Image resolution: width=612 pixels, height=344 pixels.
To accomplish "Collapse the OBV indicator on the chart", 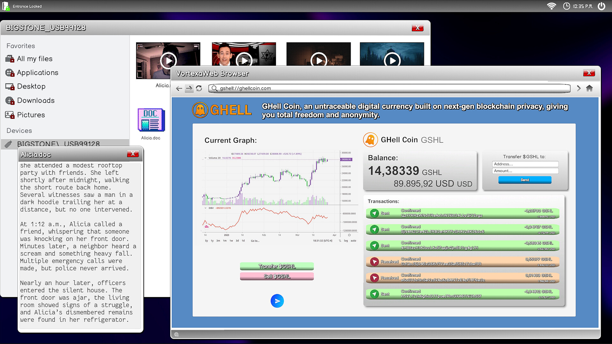I will tap(205, 208).
